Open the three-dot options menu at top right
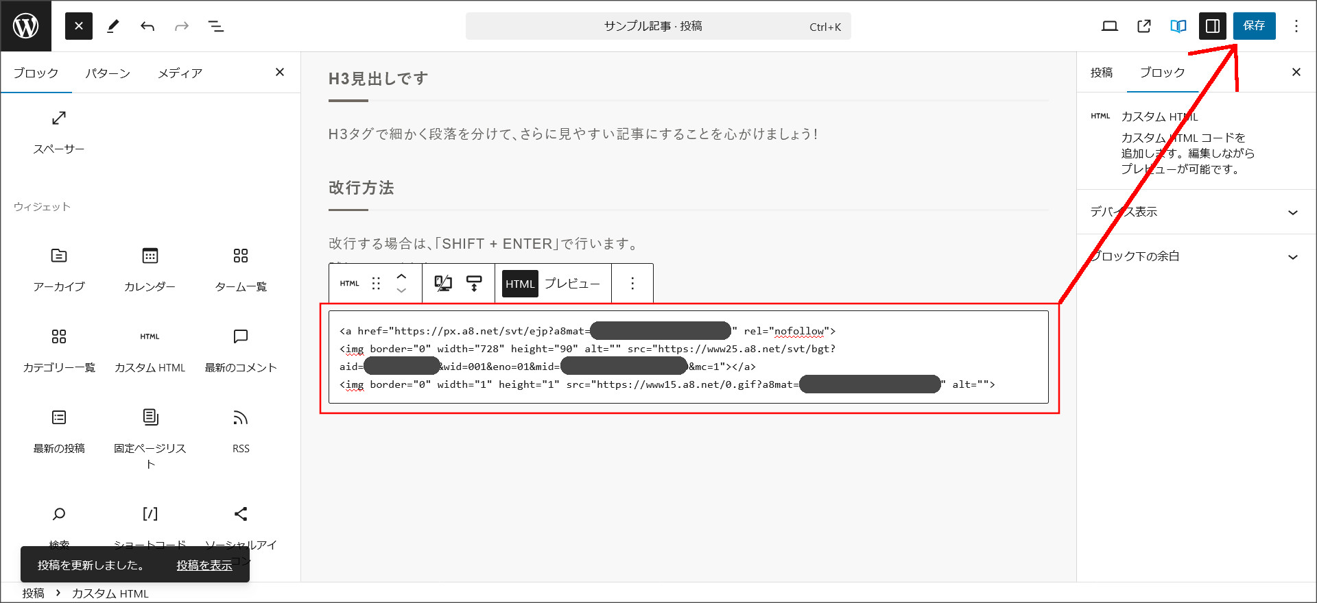Viewport: 1317px width, 603px height. (x=1296, y=26)
